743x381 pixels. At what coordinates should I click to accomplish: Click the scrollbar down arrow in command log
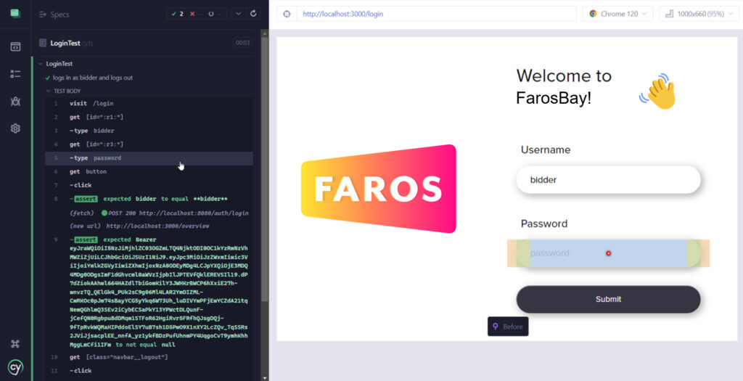pos(265,377)
